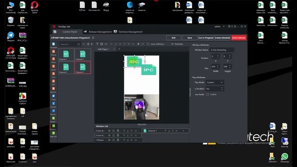This screenshot has width=297, height=167.
Task: Open Telegram from the desktop
Action: (11, 37)
